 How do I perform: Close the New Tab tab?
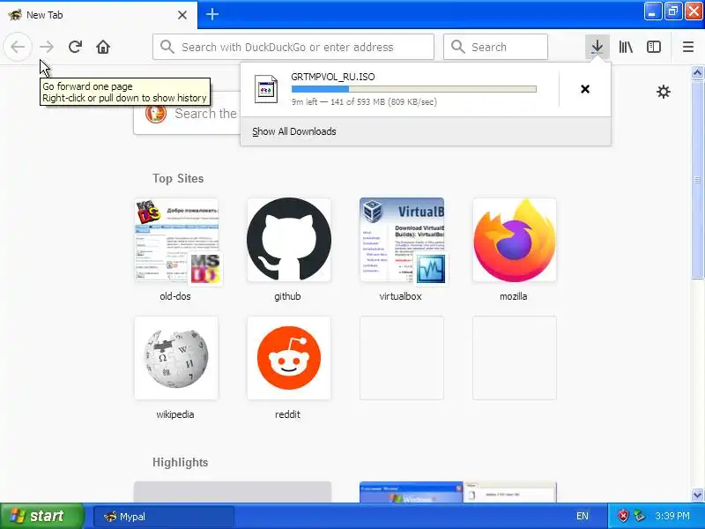[x=182, y=15]
